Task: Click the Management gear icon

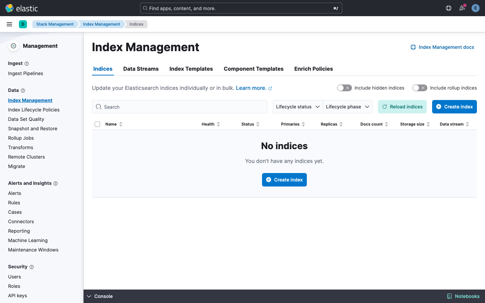Action: coord(13,46)
